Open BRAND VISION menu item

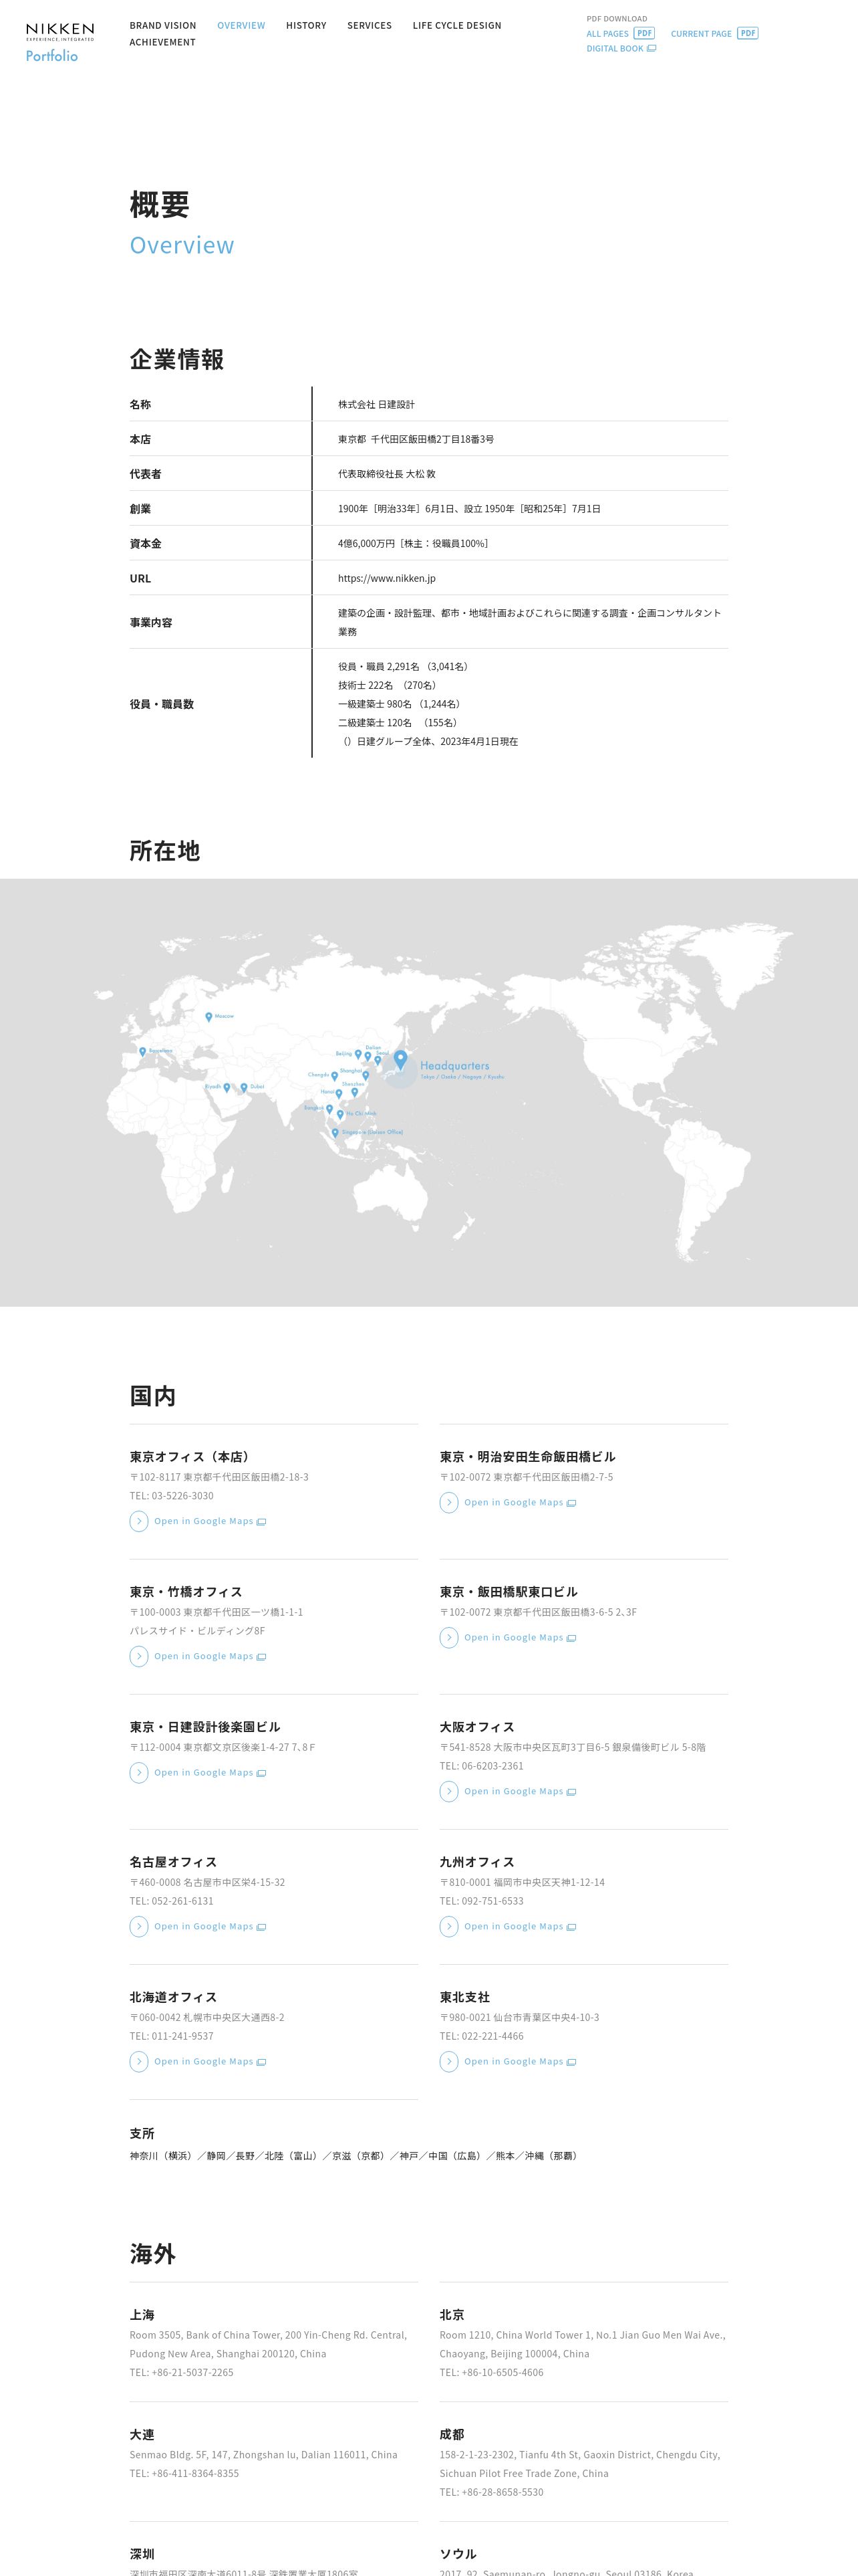[163, 25]
